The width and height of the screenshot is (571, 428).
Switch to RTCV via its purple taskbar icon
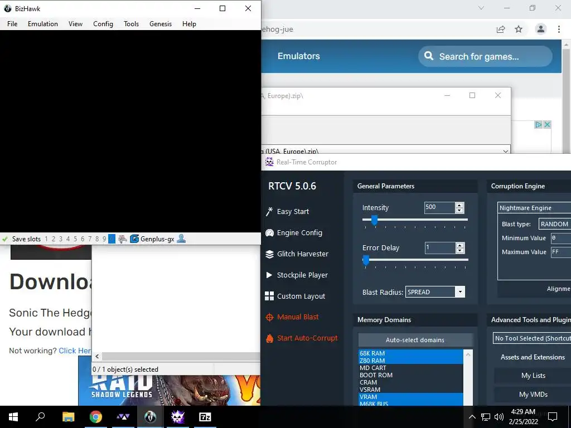178,417
